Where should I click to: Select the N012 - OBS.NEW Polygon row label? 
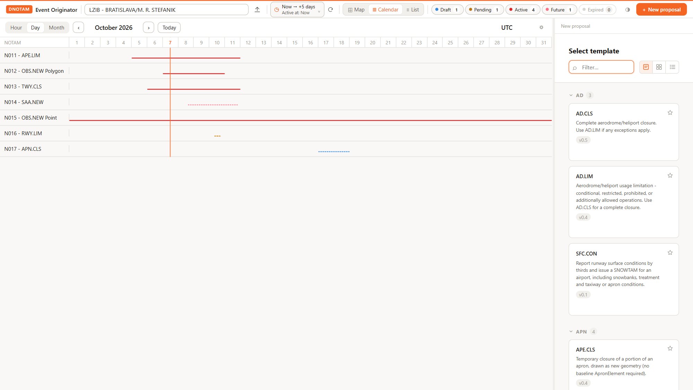point(34,71)
